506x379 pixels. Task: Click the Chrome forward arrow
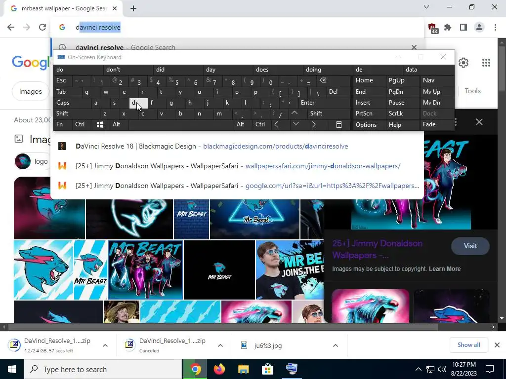(x=27, y=28)
